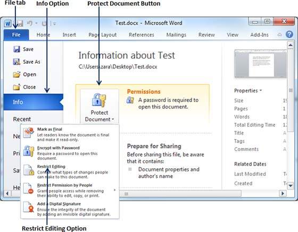Choose Save As in the backstage menu
Screen dimensions: 298x232
click(31, 62)
